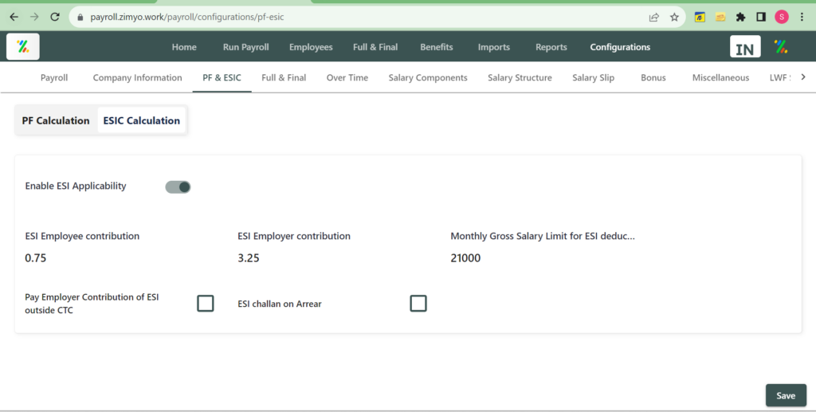The width and height of the screenshot is (816, 412).
Task: Open the Miscellaneous tab
Action: (x=720, y=77)
